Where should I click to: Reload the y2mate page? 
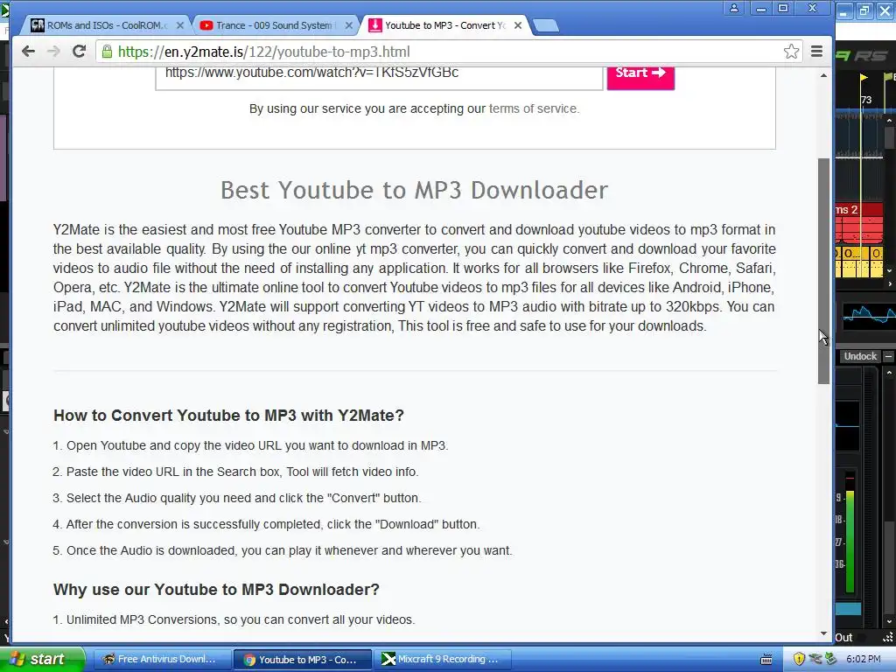[79, 52]
